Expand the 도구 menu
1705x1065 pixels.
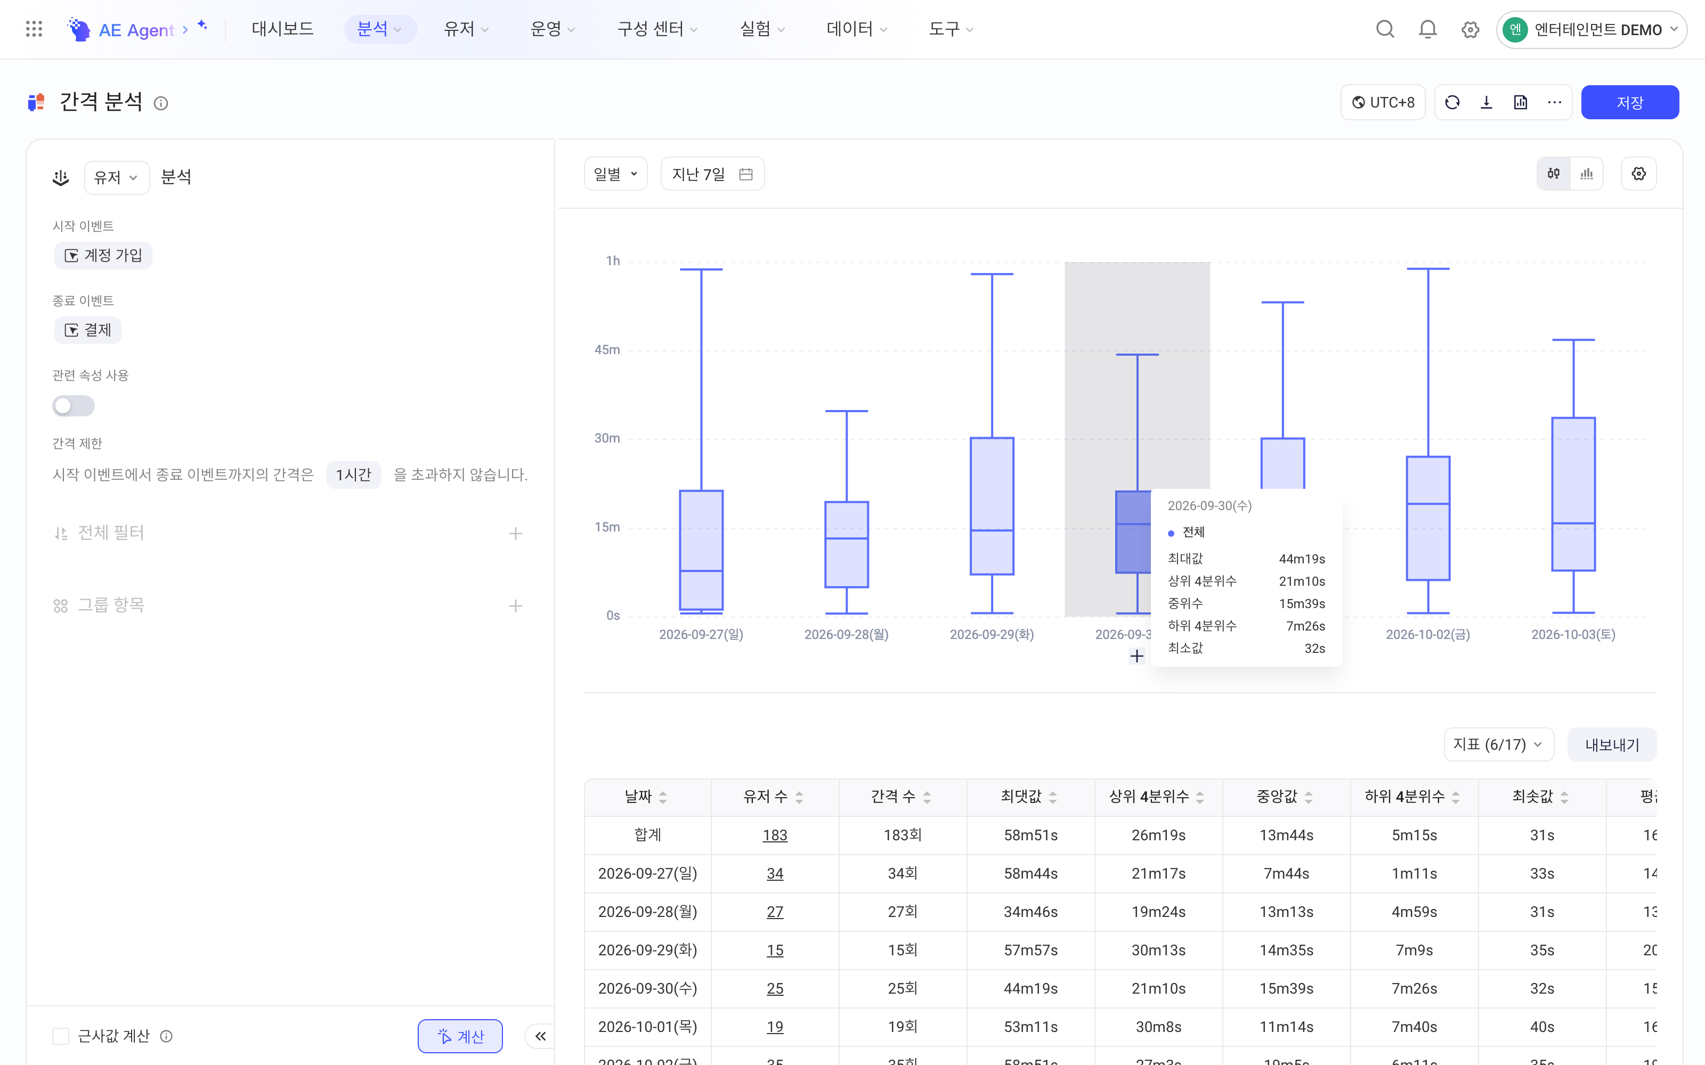pyautogui.click(x=951, y=29)
